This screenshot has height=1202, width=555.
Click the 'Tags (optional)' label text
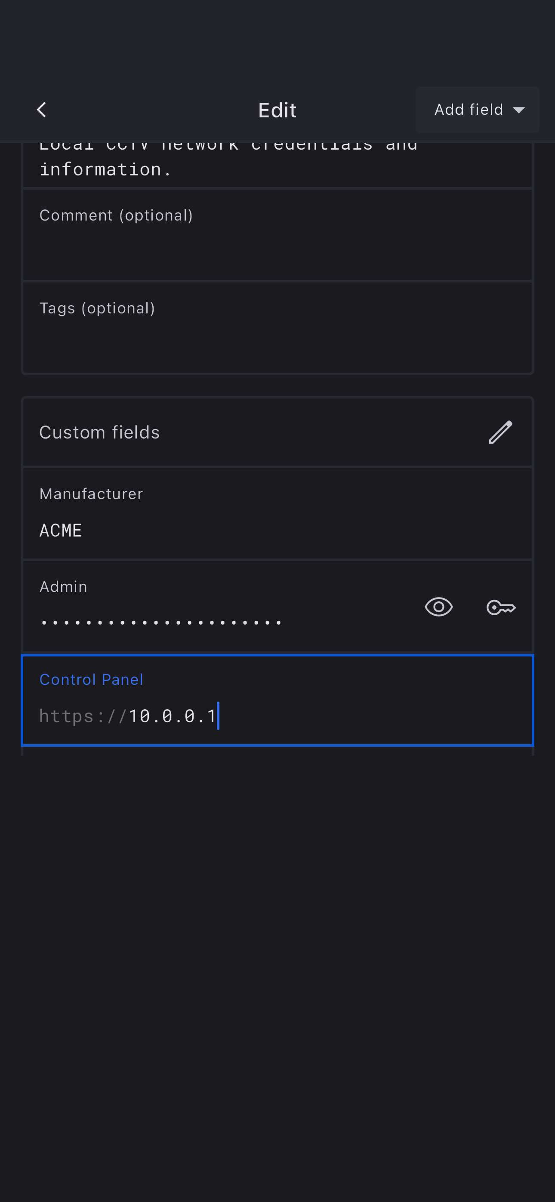[97, 308]
